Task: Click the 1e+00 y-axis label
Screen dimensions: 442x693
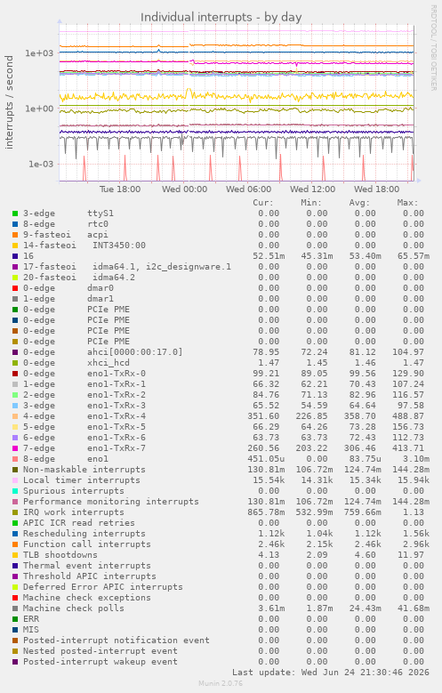Action: (x=39, y=109)
